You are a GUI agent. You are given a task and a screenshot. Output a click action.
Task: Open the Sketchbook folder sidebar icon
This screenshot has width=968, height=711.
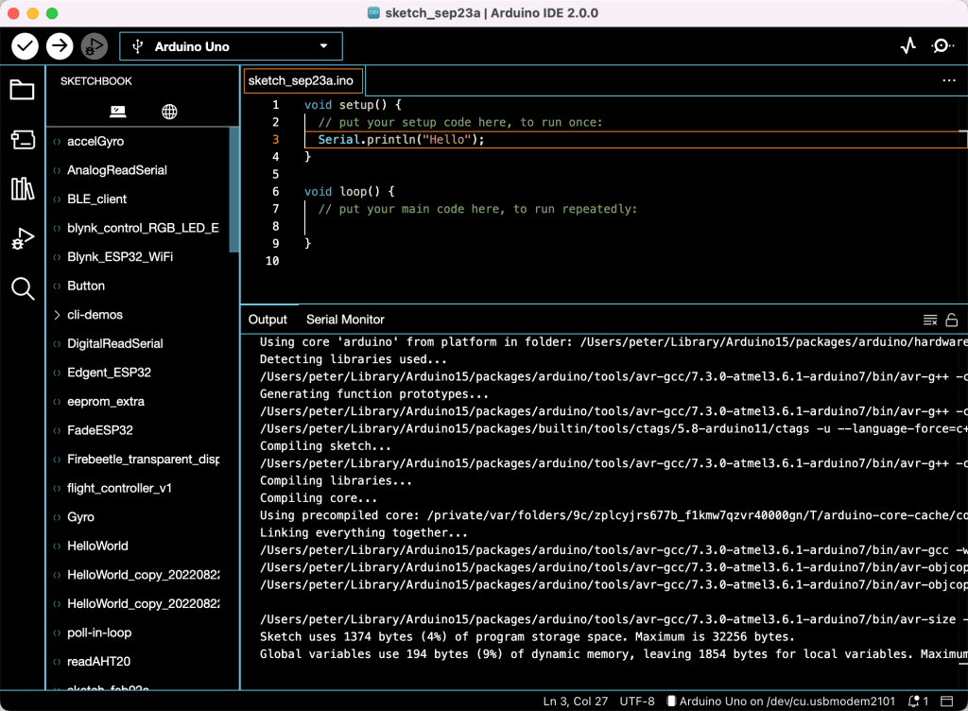23,90
